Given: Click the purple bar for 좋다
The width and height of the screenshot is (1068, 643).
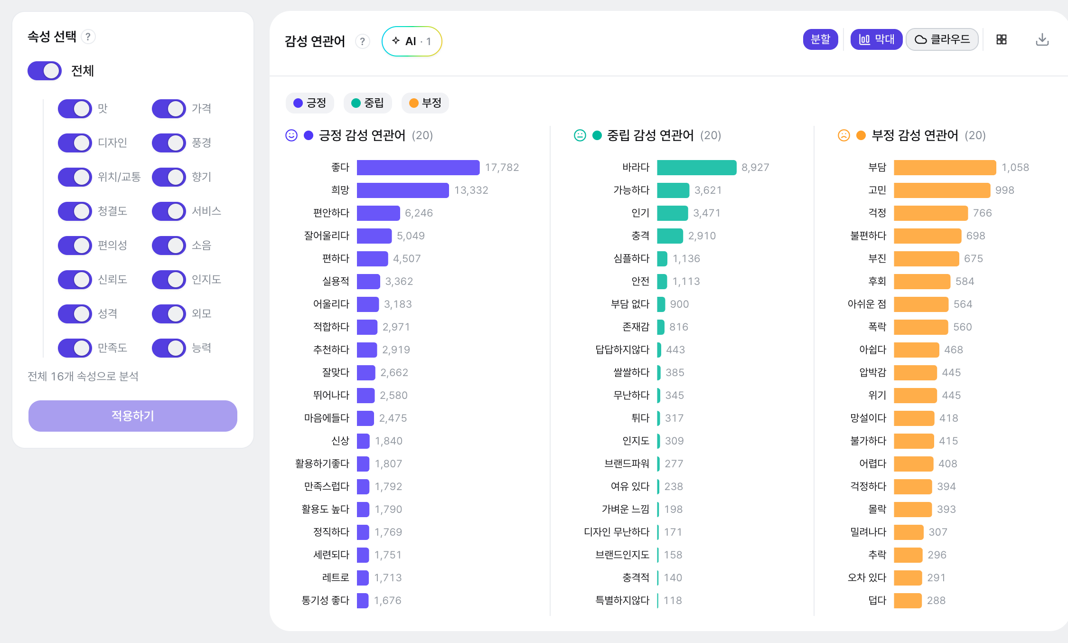Looking at the screenshot, I should [418, 168].
